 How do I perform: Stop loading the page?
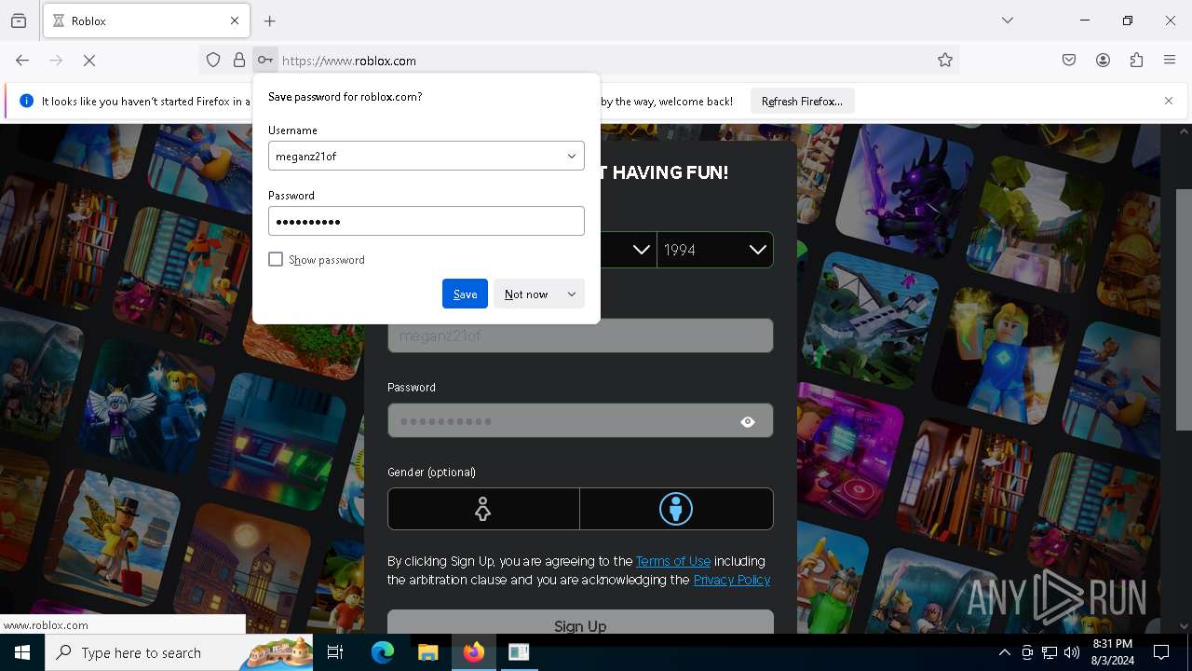click(x=89, y=61)
